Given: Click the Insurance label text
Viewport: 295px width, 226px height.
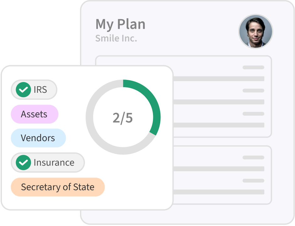Looking at the screenshot, I should [x=54, y=163].
